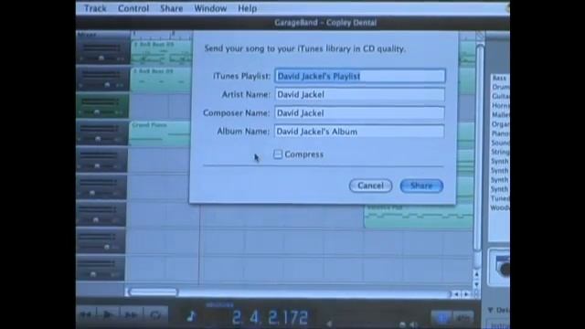Click the horizontal scroll right arrow
Screen dimensions: 585x329
[x=465, y=294]
